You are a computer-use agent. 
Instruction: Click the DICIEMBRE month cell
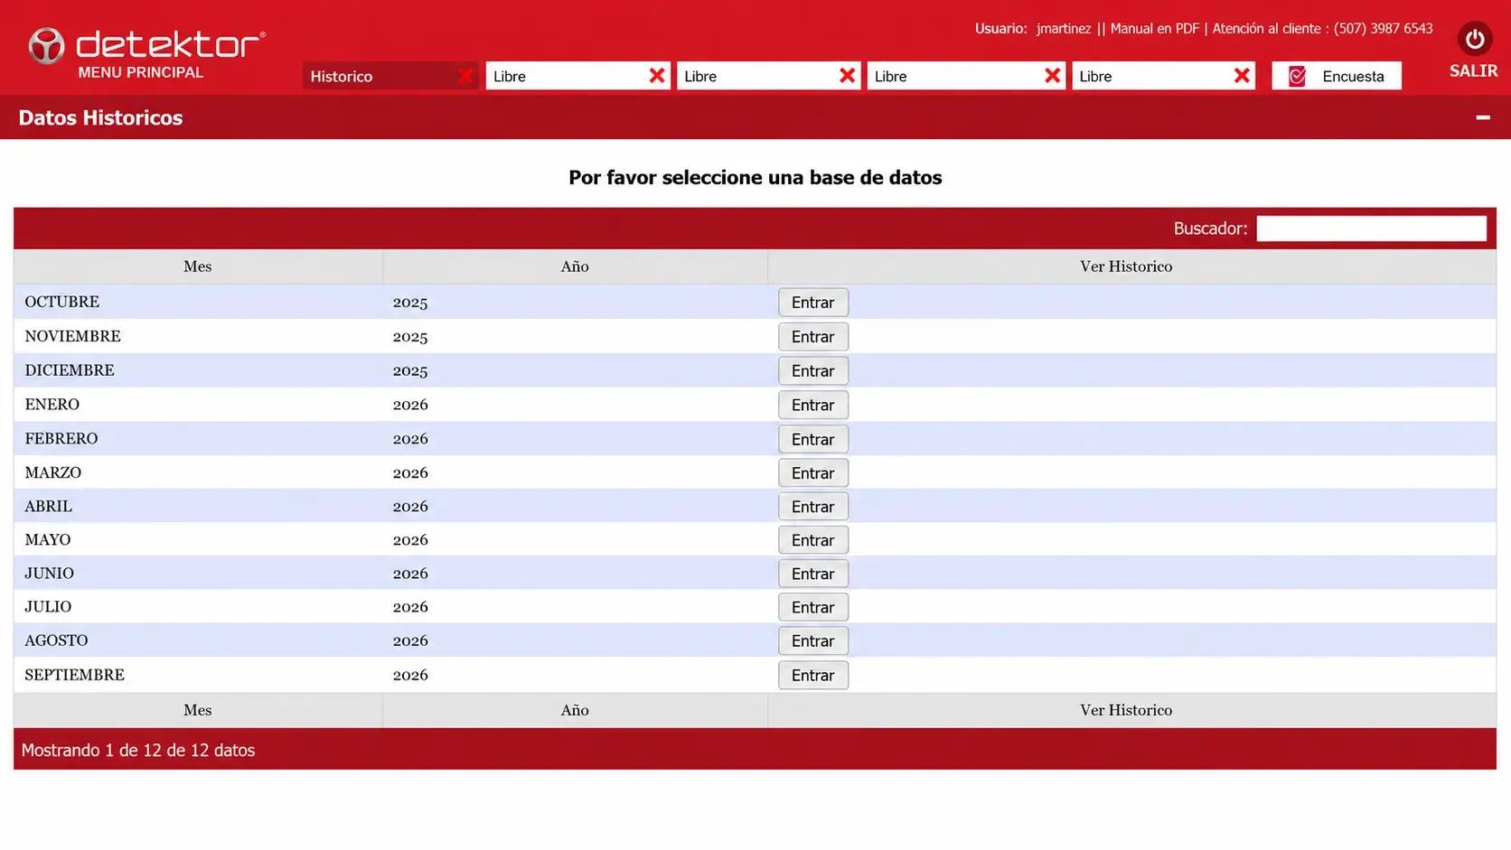(x=198, y=370)
